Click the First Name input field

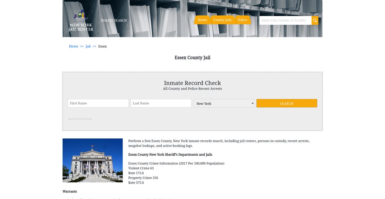(98, 103)
